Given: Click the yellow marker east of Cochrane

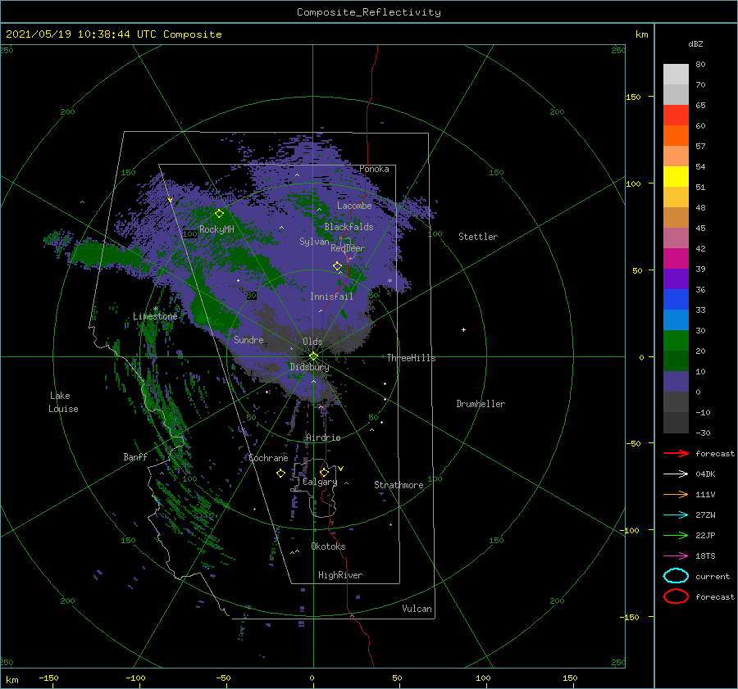Looking at the screenshot, I should (280, 473).
